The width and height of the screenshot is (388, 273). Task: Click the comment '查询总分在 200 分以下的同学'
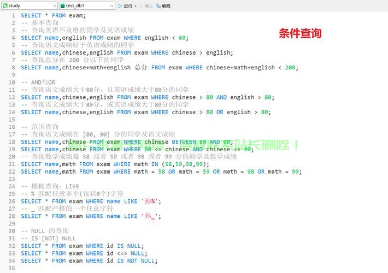pyautogui.click(x=78, y=60)
